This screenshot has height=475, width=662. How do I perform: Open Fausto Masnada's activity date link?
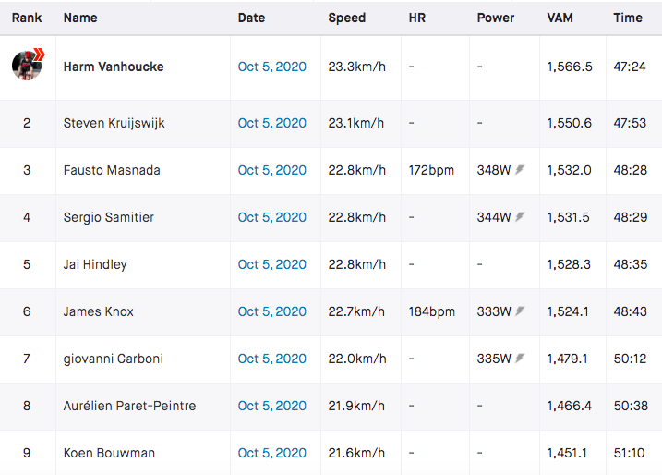pos(271,170)
